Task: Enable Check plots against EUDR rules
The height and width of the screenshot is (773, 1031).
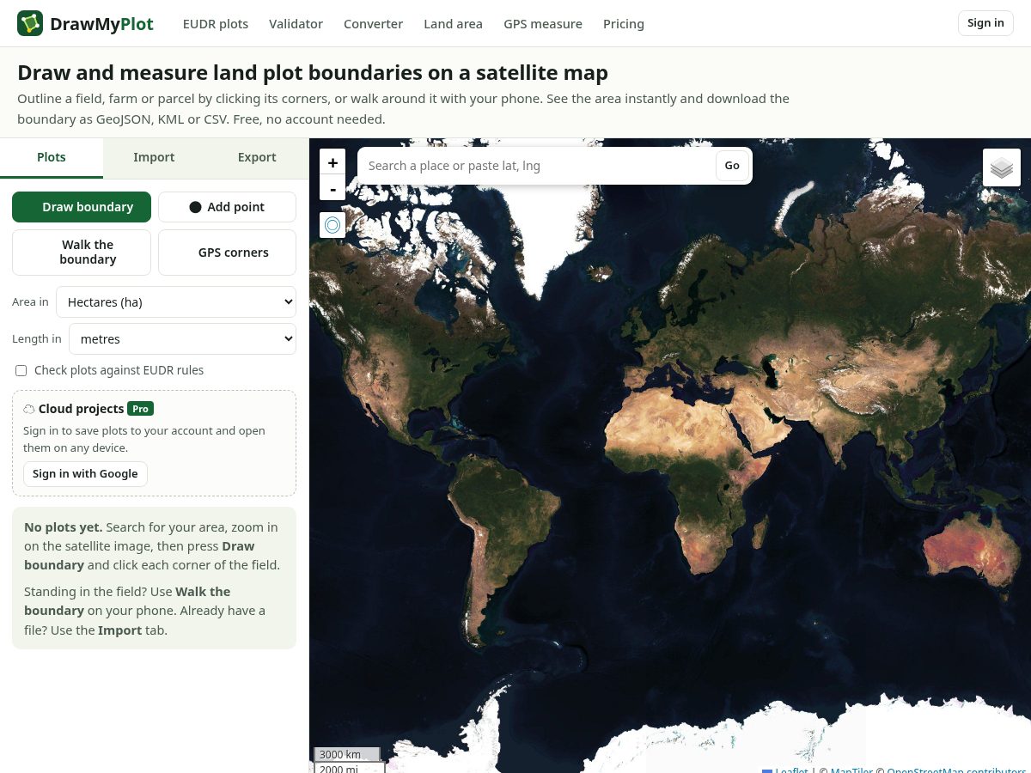Action: 21,370
